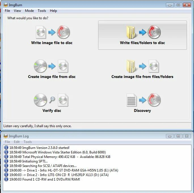Open the Mode menu
194x193 pixels.
(29, 11)
